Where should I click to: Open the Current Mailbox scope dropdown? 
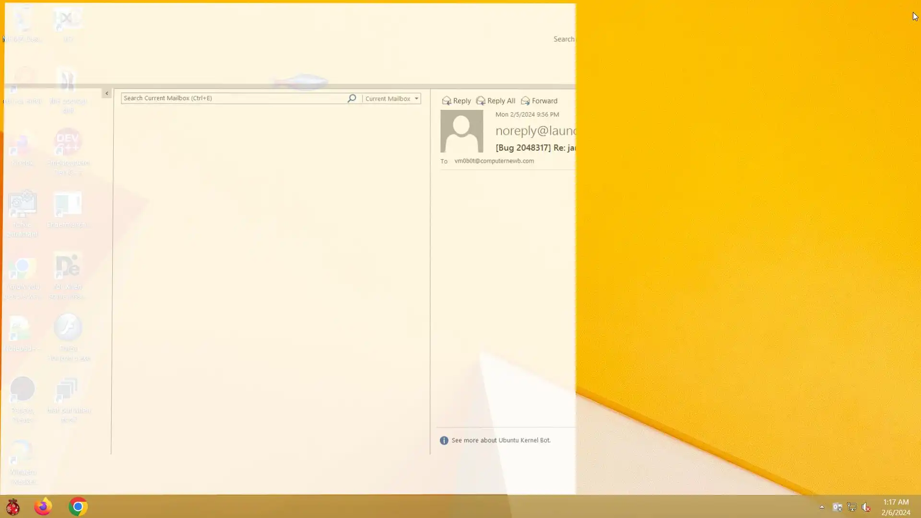pyautogui.click(x=416, y=98)
